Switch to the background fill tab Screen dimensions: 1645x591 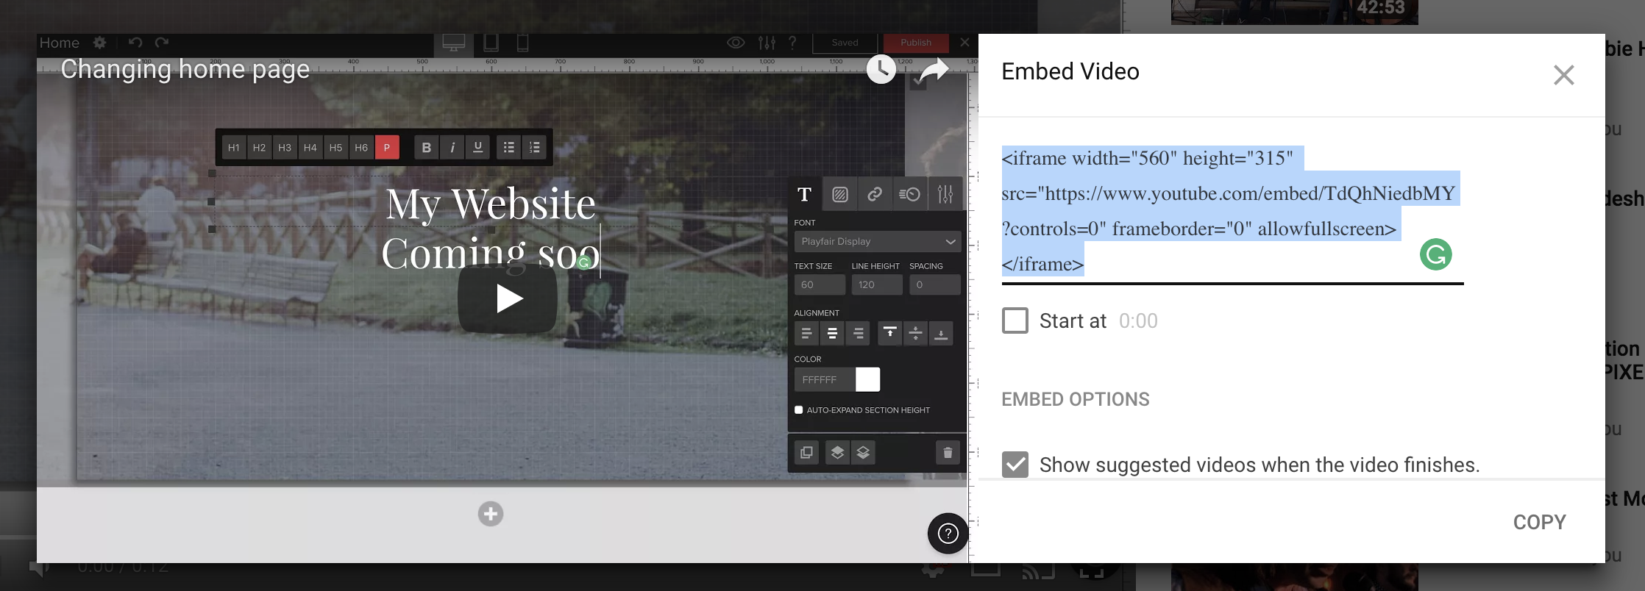839,194
